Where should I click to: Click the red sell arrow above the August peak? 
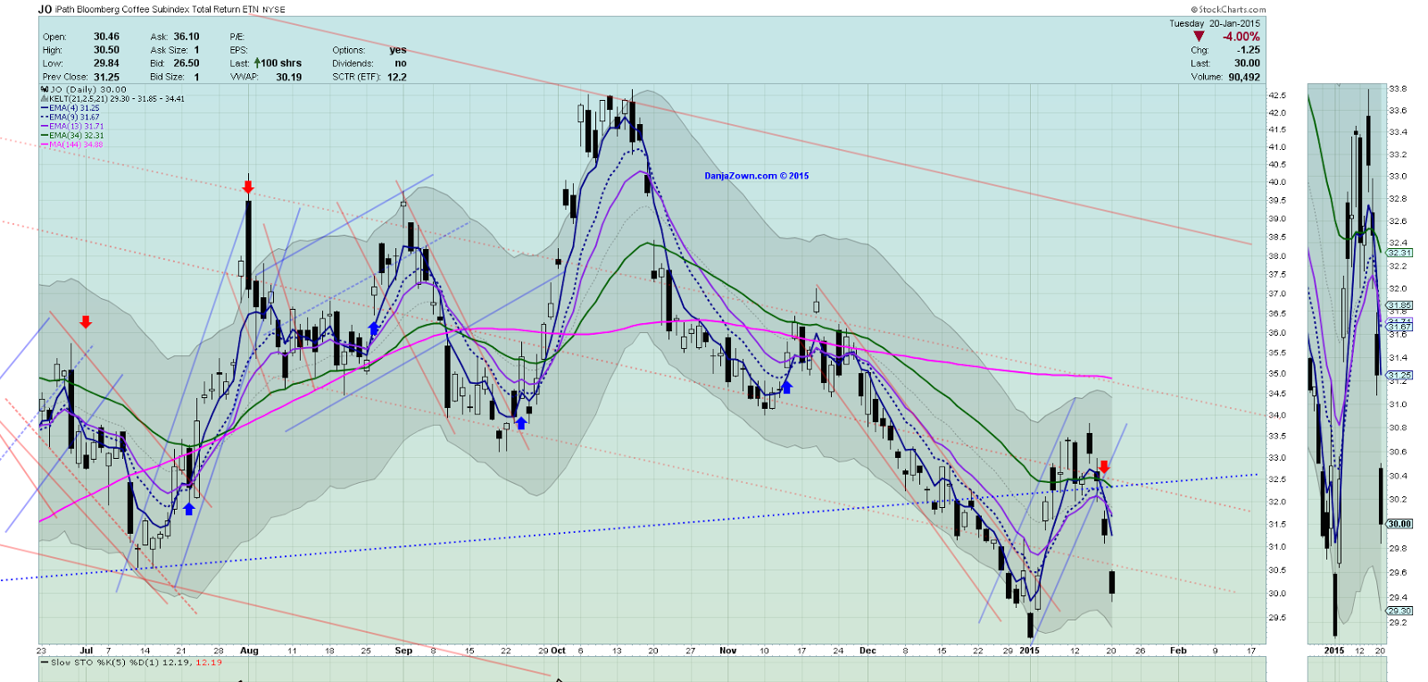tap(248, 187)
